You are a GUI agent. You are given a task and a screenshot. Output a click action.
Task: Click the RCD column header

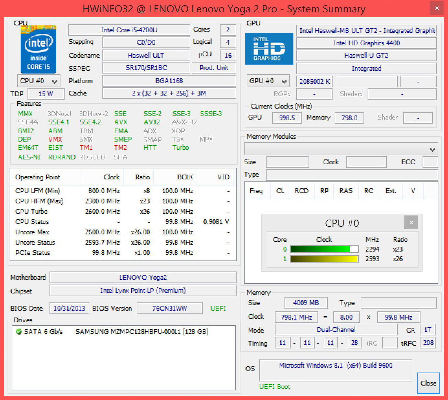coord(302,191)
